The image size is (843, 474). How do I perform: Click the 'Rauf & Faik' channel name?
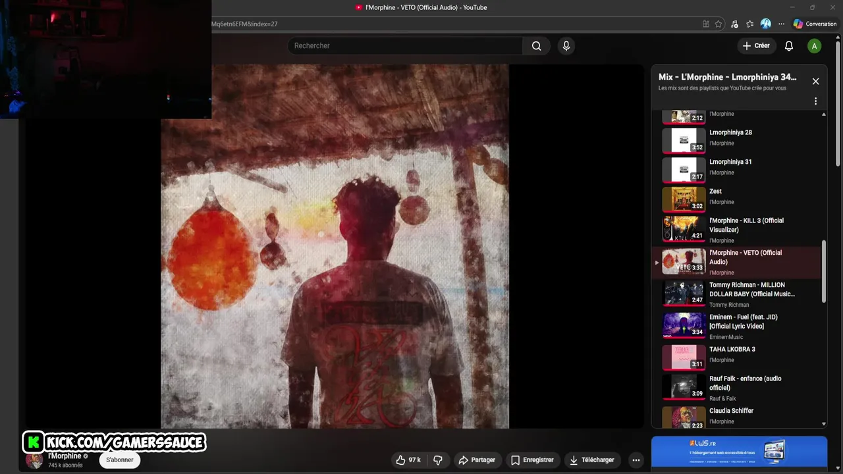tap(722, 399)
